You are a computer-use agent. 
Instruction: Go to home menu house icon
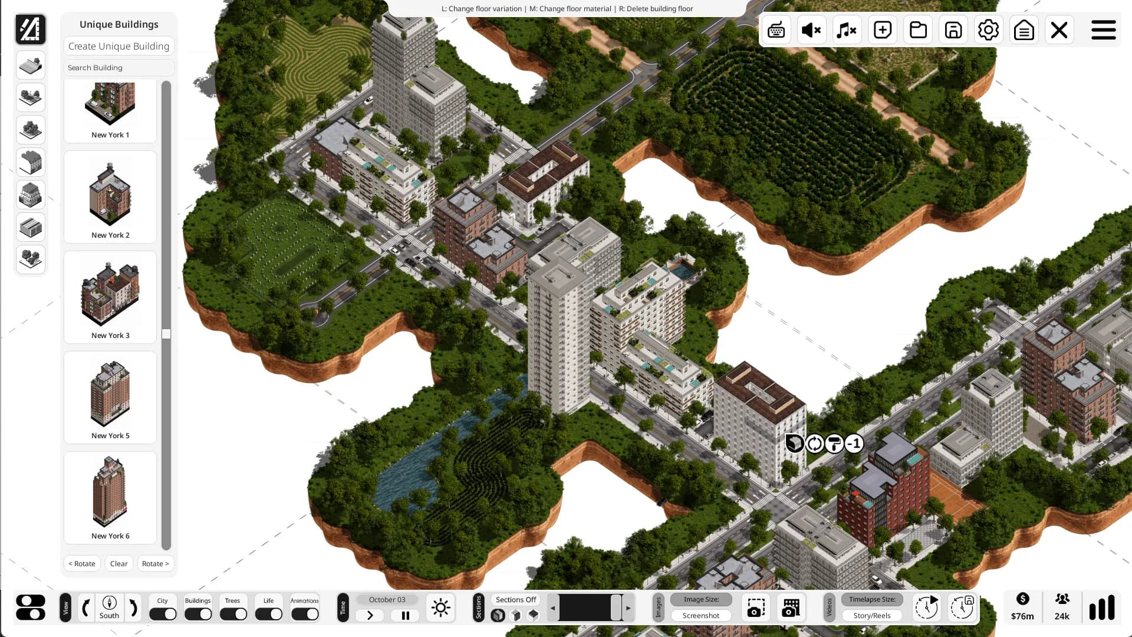pyautogui.click(x=1024, y=29)
